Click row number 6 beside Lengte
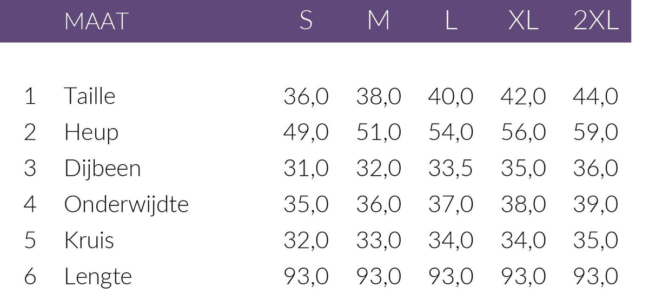 click(30, 277)
